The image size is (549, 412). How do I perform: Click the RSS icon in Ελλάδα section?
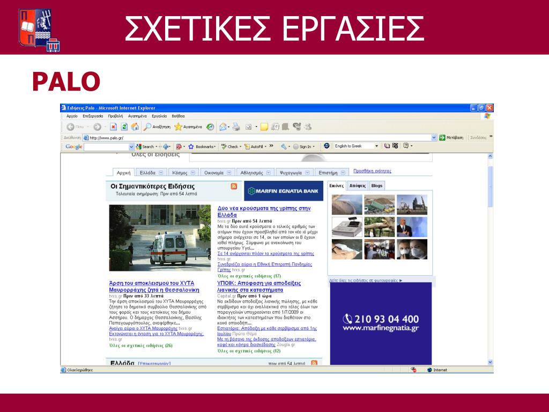point(314,363)
